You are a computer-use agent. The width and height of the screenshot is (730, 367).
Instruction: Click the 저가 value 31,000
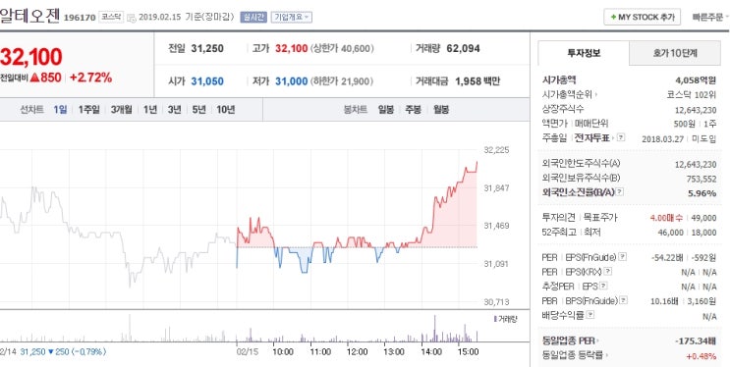click(x=292, y=81)
